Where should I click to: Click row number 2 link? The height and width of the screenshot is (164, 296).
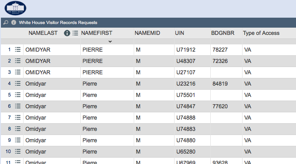[x=9, y=61]
